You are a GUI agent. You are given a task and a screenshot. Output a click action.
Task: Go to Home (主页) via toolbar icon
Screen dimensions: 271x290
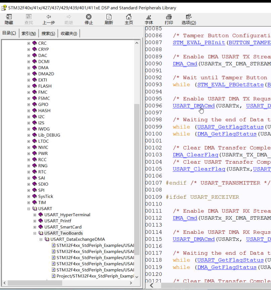tap(129, 17)
